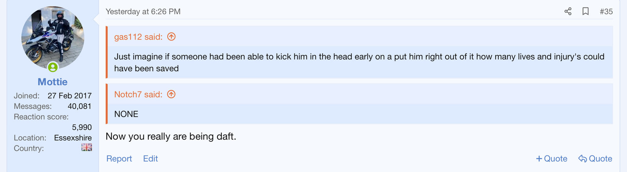Click the up-arrow icon beside gas112 said

pyautogui.click(x=171, y=37)
